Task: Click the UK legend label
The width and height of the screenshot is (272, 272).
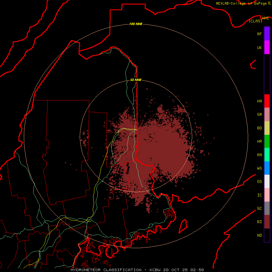Action: tap(259, 47)
